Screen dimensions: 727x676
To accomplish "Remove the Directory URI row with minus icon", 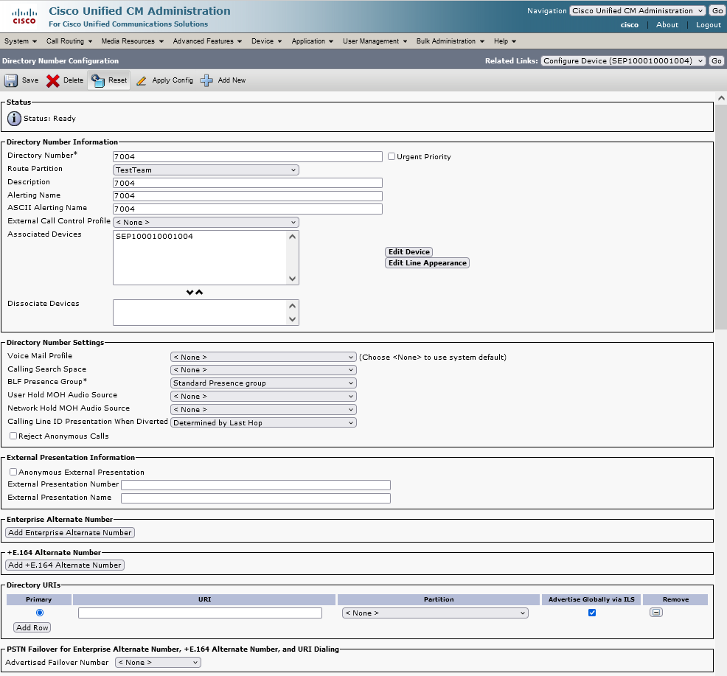I will (x=655, y=613).
